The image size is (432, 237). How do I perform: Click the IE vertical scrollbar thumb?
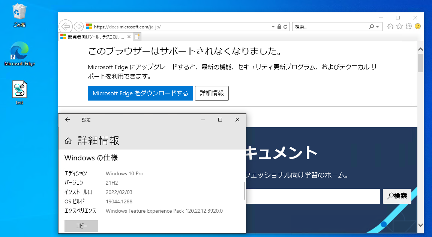(x=420, y=63)
